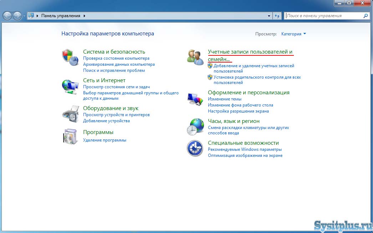Click shield icon beside Установка родительского контроля
This screenshot has width=373, height=233.
210,77
